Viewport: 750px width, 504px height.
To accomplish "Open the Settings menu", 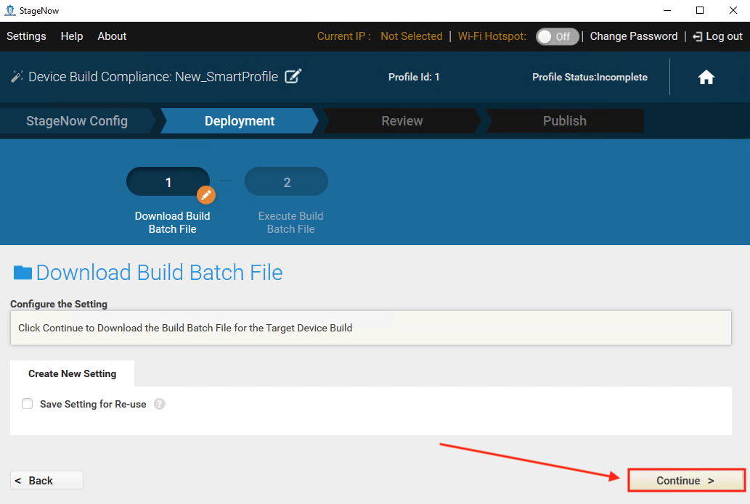I will click(26, 36).
